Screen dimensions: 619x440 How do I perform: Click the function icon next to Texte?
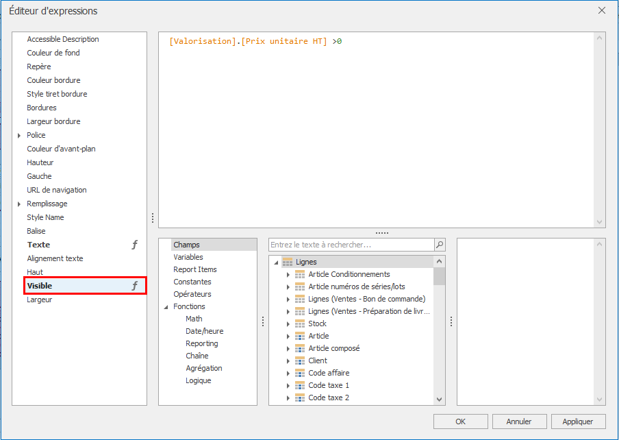point(134,245)
